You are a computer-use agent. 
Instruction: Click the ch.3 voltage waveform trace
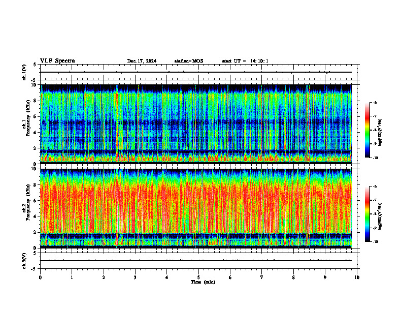196,261
